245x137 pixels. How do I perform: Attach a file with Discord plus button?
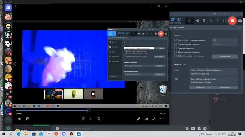tap(57, 129)
